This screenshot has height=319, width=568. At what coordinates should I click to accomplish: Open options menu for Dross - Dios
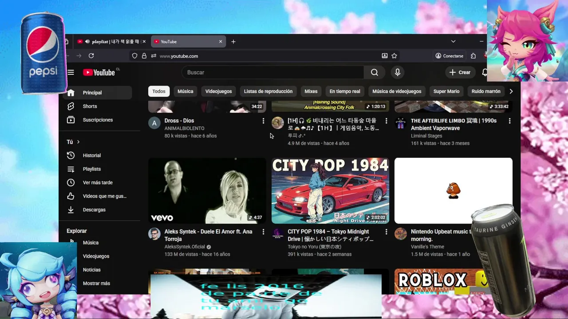tap(263, 121)
